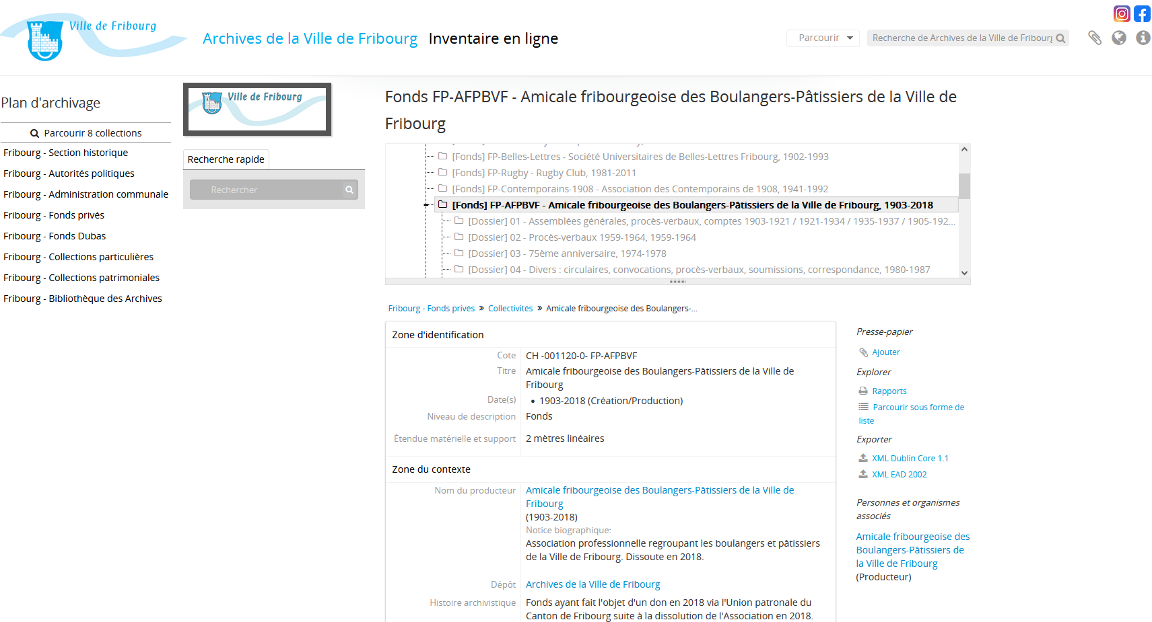
Task: Focus the Rechercher quick search field
Action: point(266,190)
